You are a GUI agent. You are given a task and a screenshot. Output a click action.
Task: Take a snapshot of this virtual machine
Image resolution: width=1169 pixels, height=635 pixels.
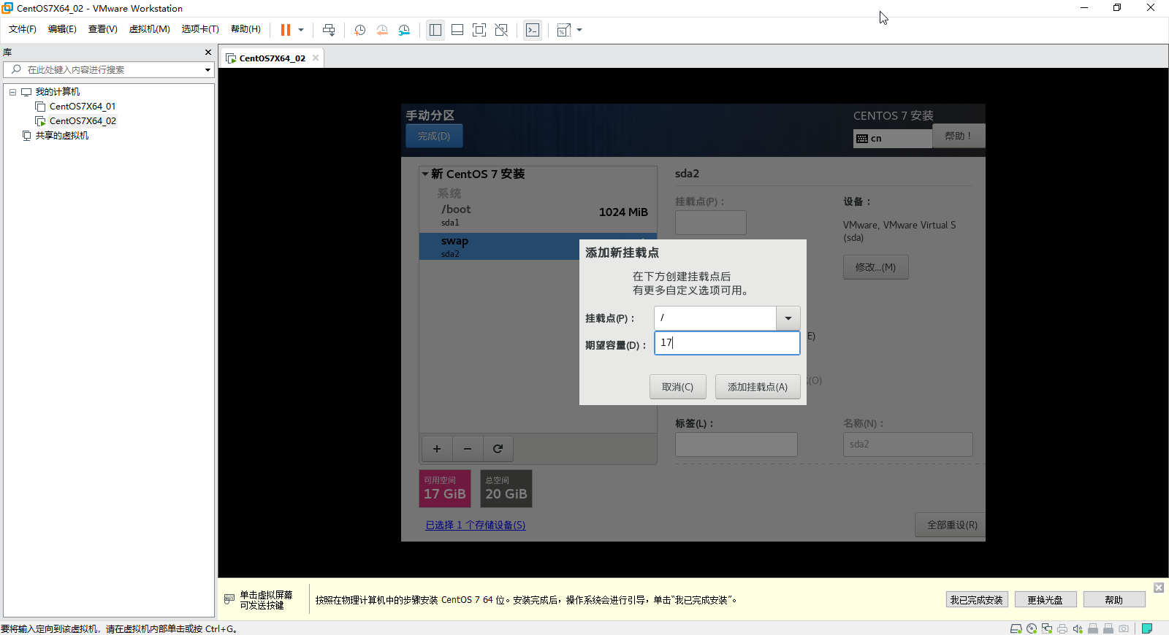click(359, 30)
